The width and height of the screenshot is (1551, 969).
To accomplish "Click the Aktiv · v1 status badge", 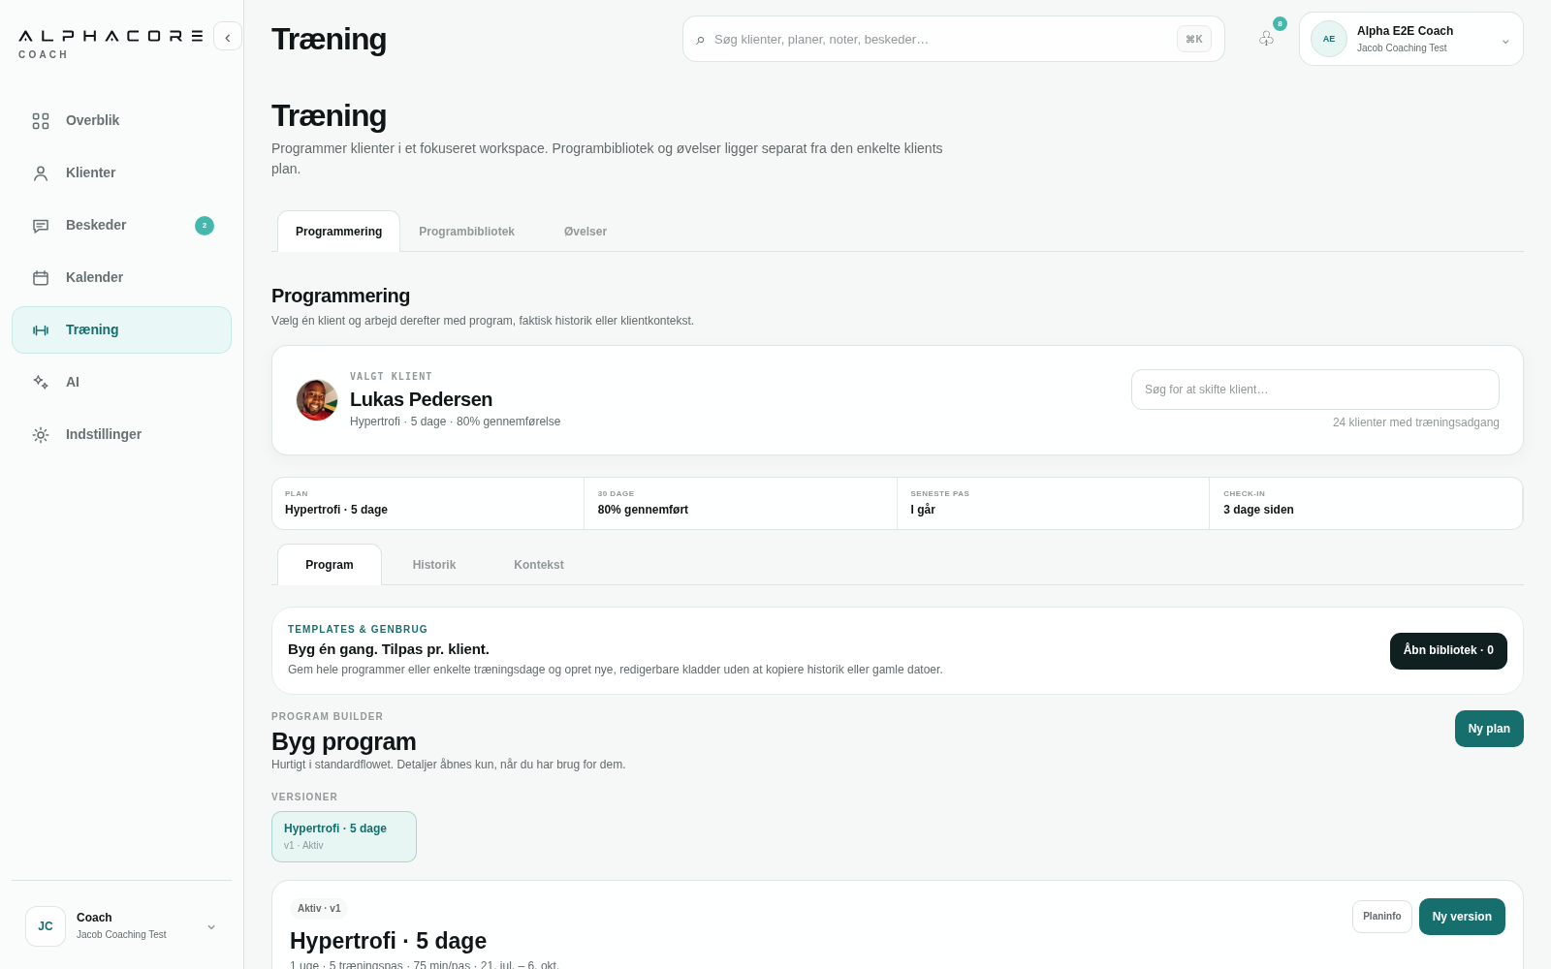I will coord(319,909).
